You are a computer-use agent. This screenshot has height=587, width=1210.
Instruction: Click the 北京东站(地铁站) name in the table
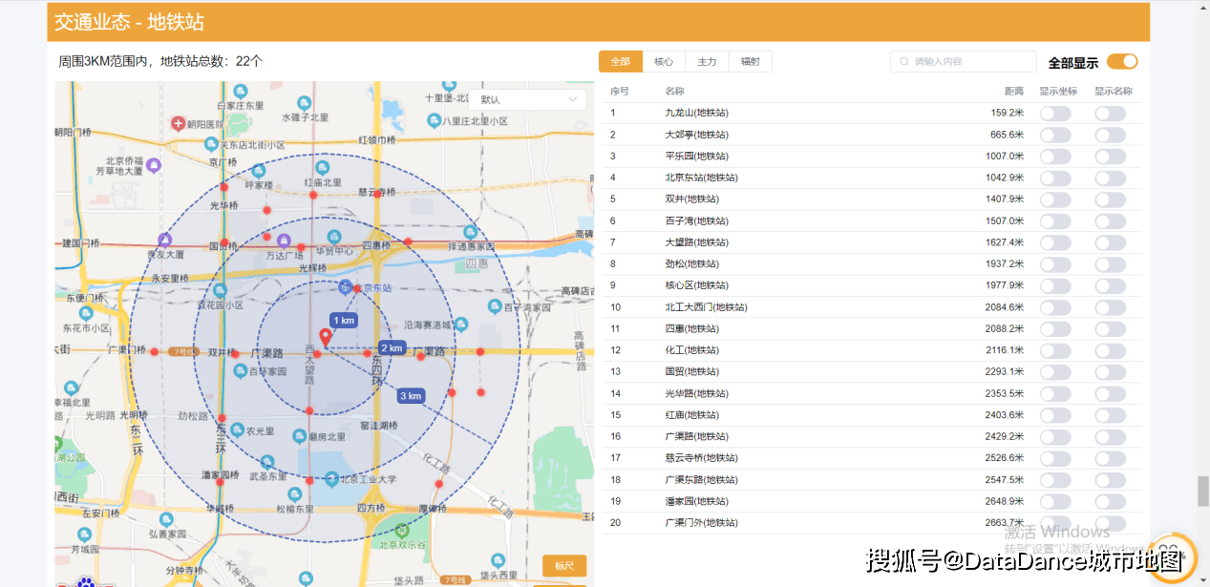(701, 178)
